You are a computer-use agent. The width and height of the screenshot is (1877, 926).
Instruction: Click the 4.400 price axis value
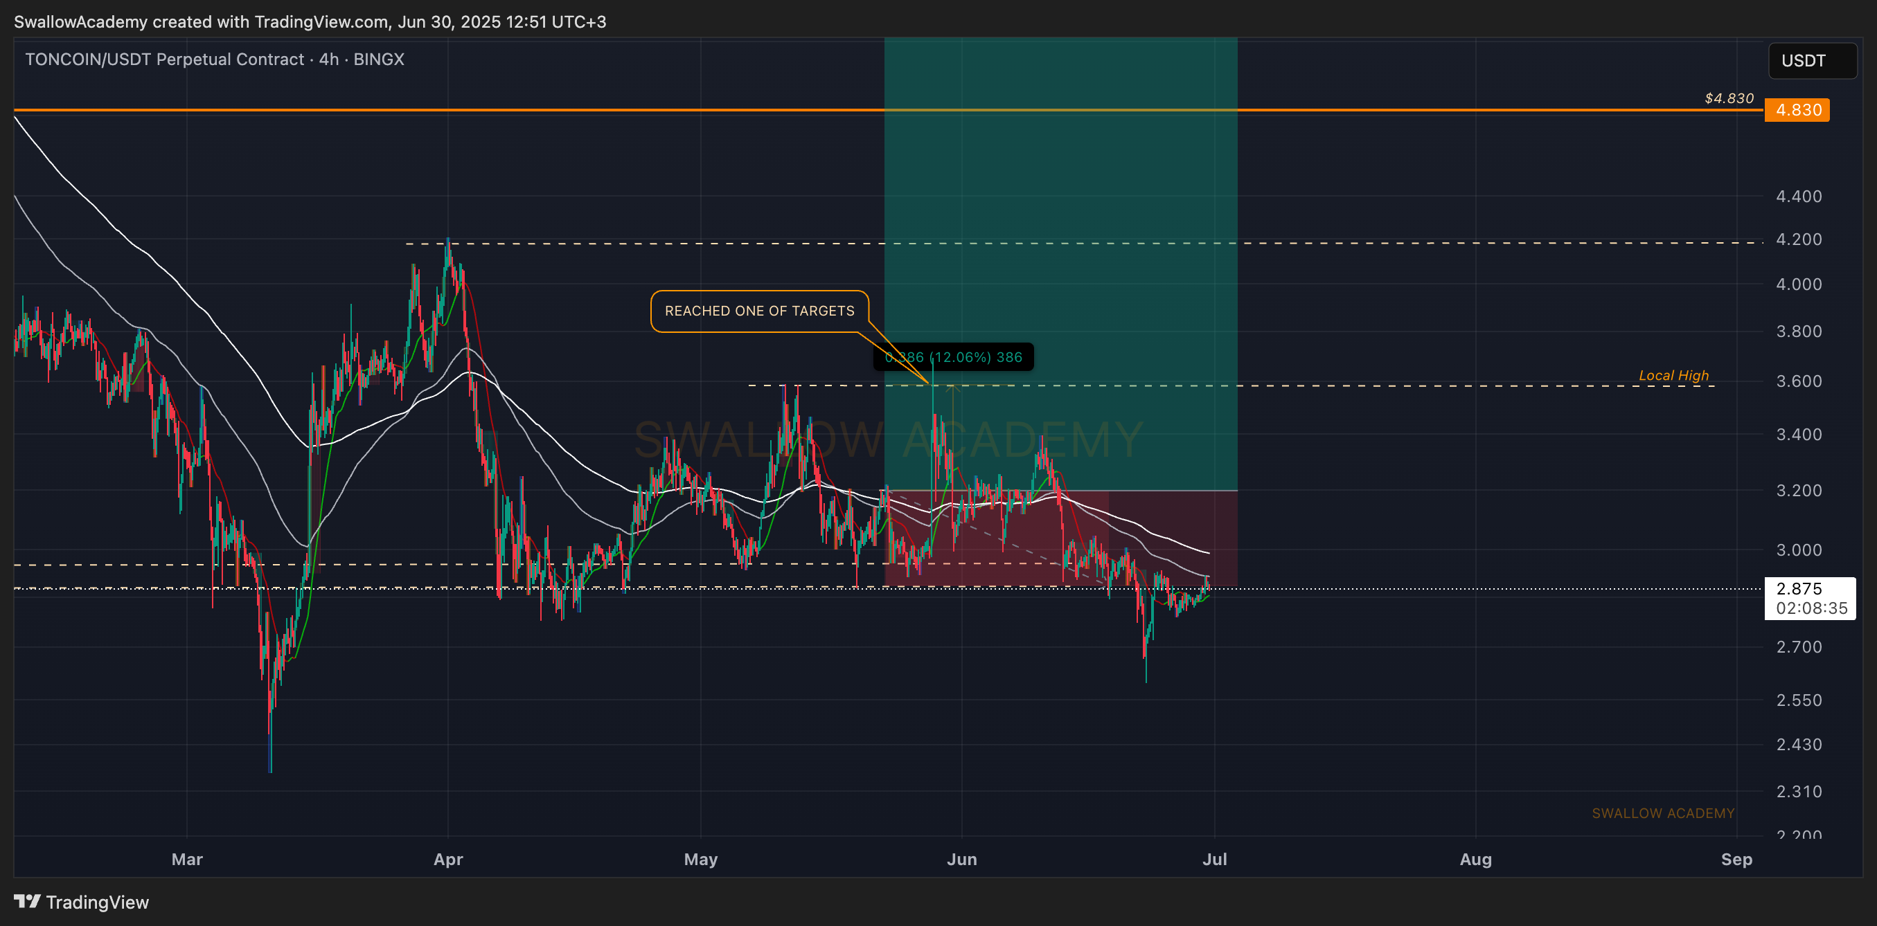click(x=1799, y=196)
